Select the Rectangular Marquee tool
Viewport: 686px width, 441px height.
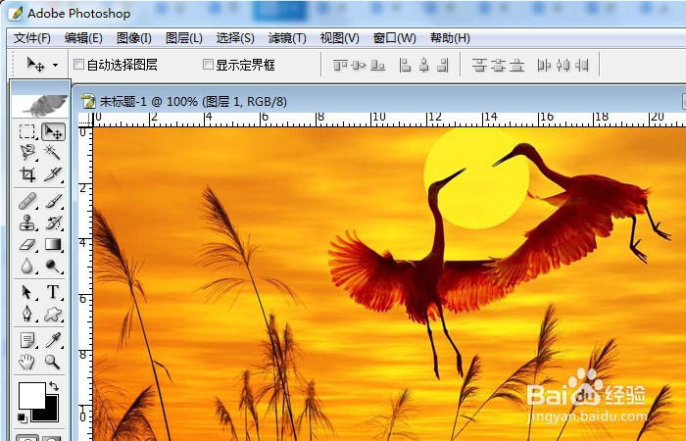(27, 131)
